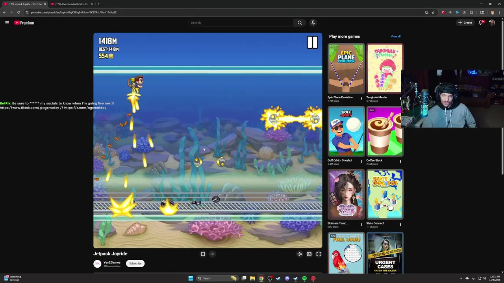Open YouTube notifications bell
This screenshot has height=283, width=504.
tap(481, 23)
